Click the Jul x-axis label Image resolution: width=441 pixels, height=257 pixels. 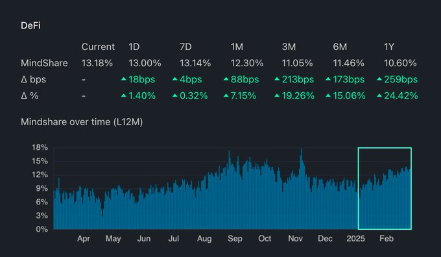point(174,239)
